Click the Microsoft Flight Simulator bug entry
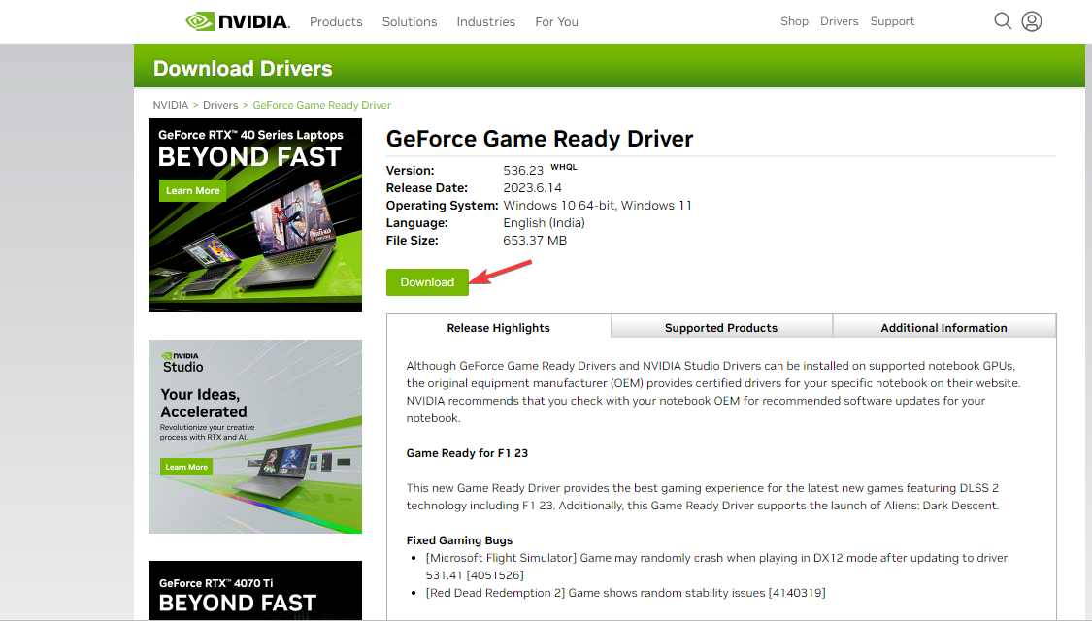 click(716, 567)
